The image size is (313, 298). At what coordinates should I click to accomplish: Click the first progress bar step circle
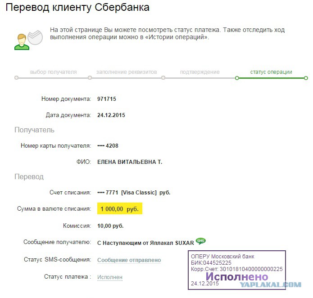17,78
